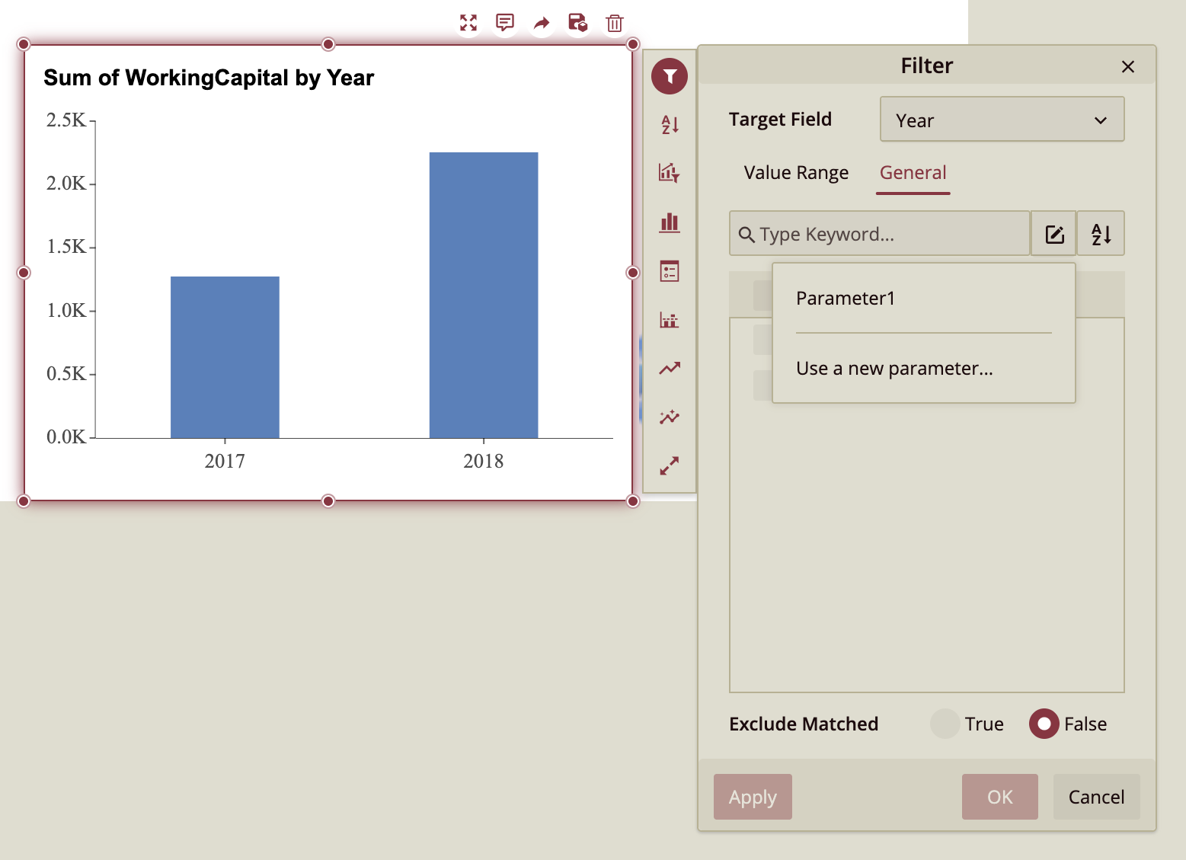Switch to the Value Range tab

[x=795, y=173]
